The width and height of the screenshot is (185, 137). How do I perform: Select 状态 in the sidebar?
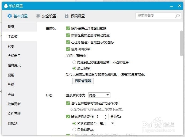(x=19, y=46)
